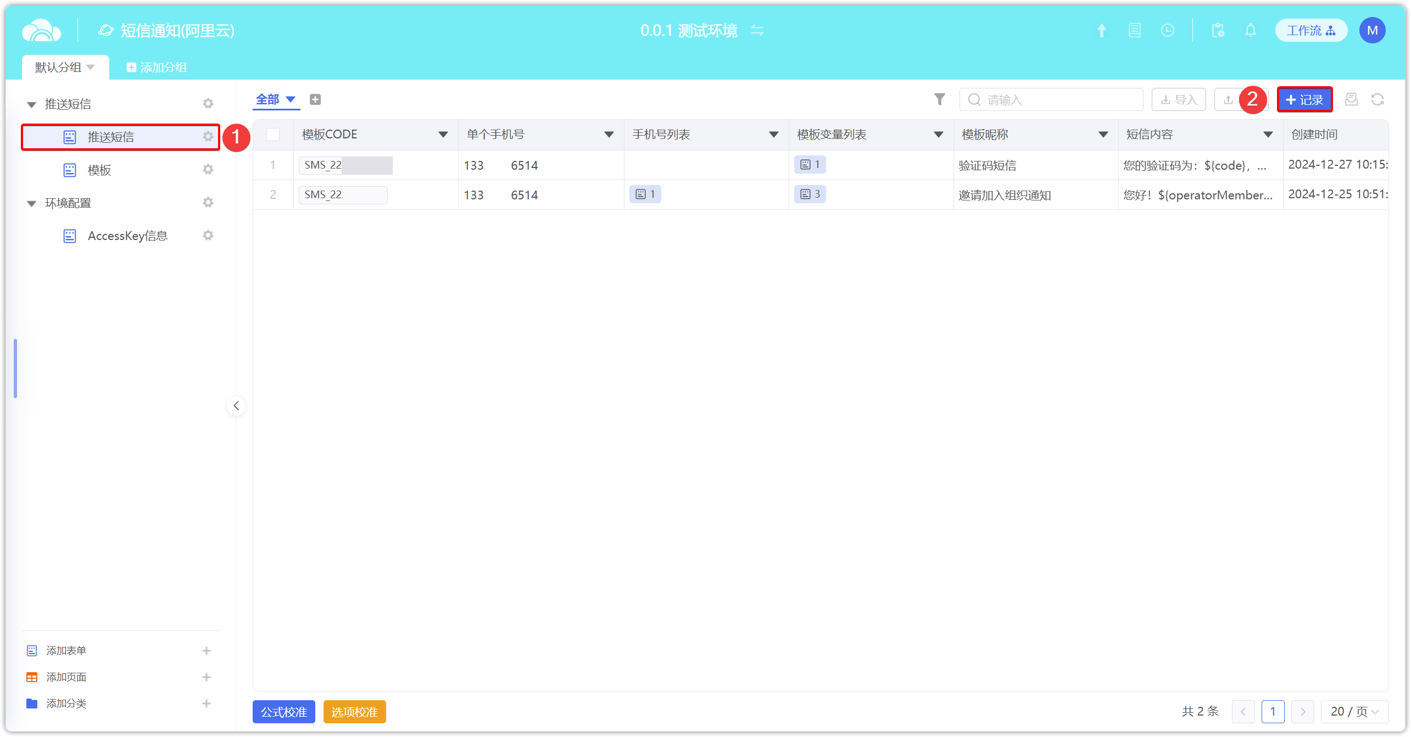Click the filter funnel icon
The width and height of the screenshot is (1411, 737).
(x=939, y=99)
